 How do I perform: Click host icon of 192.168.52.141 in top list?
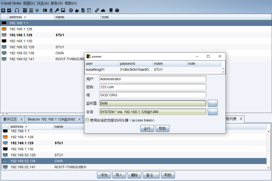[x=4, y=59]
